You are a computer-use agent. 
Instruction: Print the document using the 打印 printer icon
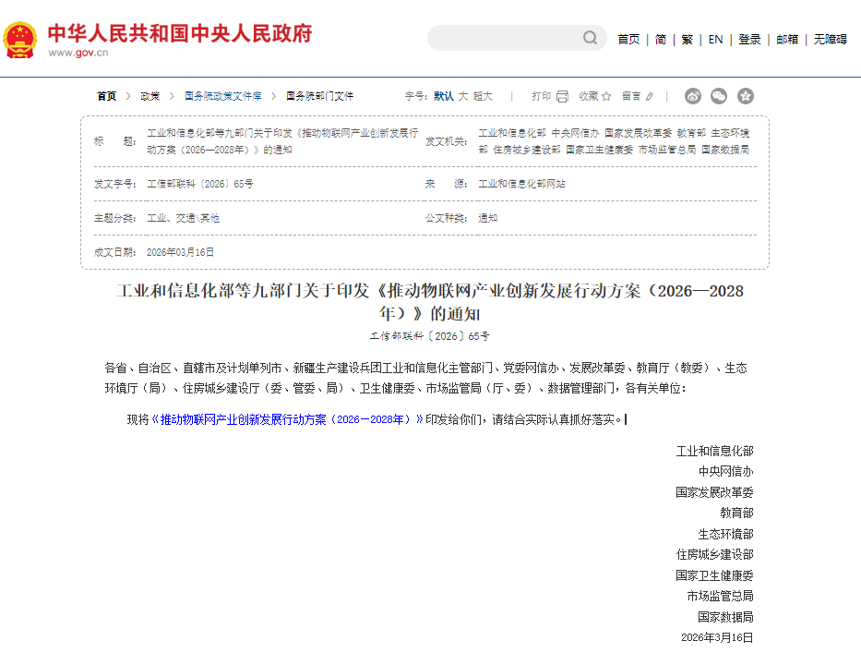(x=564, y=96)
